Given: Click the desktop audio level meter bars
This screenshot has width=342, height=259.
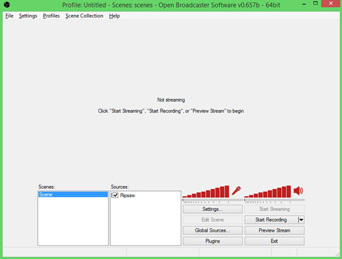Looking at the screenshot, I should pos(268,192).
